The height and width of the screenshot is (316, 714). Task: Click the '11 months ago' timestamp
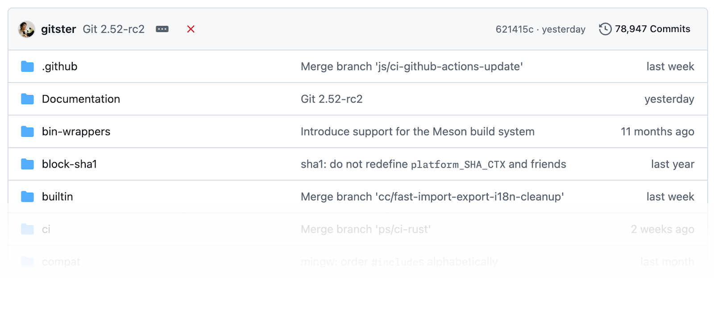coord(657,131)
